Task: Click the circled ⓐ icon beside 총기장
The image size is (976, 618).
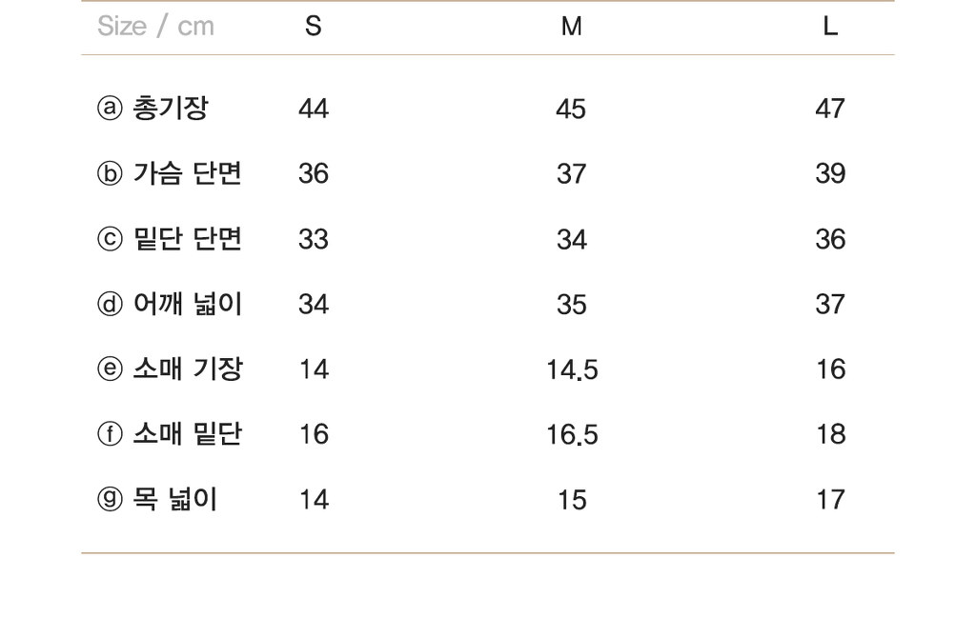Action: pyautogui.click(x=110, y=109)
